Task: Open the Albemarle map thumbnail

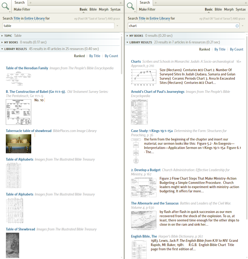Action: point(144,221)
